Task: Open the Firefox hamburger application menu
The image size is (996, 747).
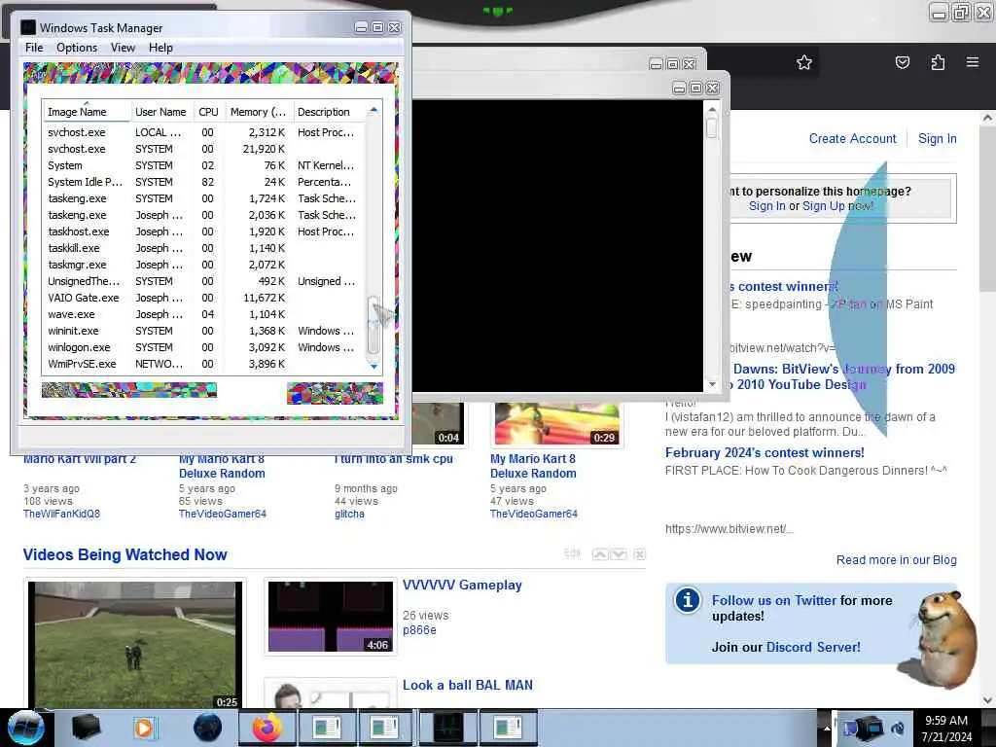Action: [x=973, y=62]
